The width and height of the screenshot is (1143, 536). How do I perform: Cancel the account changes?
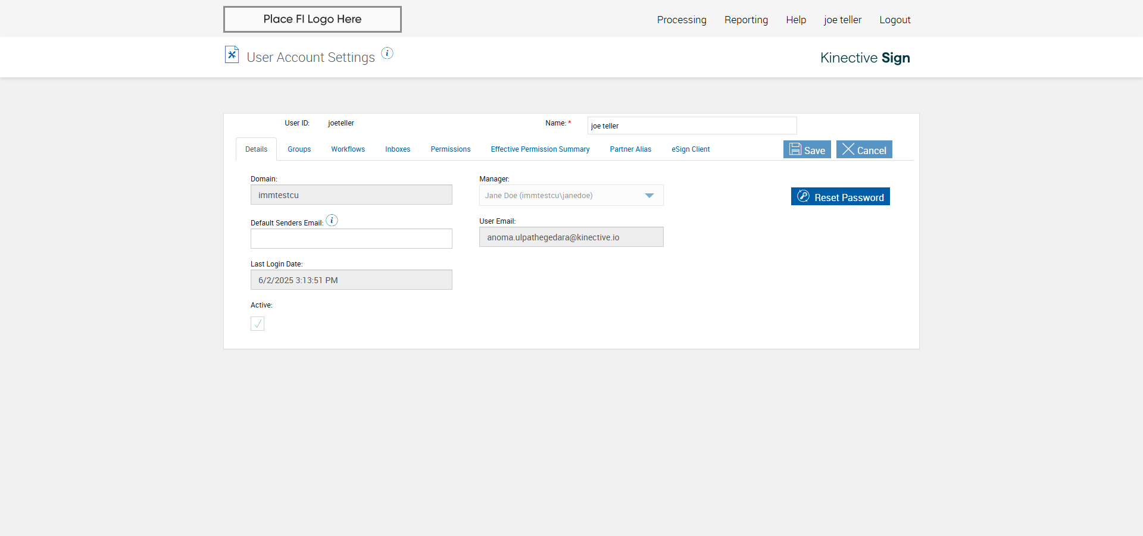[864, 149]
